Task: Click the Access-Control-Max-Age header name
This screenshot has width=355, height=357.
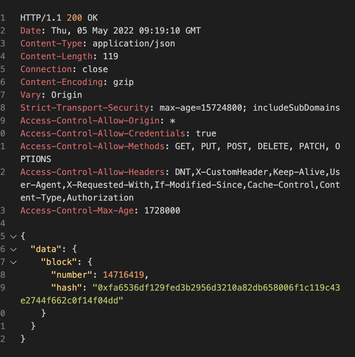Action: [x=77, y=211]
